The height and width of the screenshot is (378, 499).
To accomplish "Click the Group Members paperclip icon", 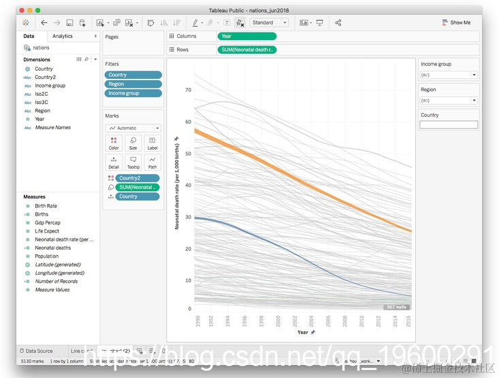I will click(210, 22).
